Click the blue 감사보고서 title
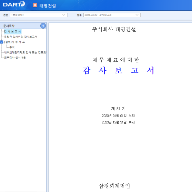The width and height of the screenshot is (192, 192). pyautogui.click(x=118, y=70)
